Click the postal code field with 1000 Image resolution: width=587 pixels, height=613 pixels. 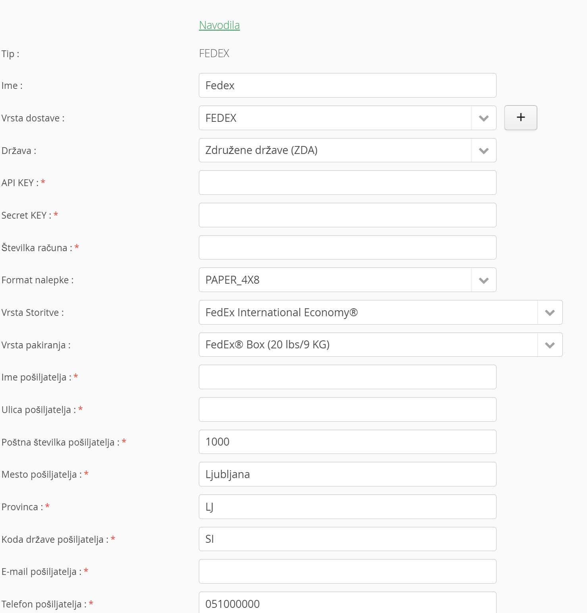pyautogui.click(x=347, y=442)
